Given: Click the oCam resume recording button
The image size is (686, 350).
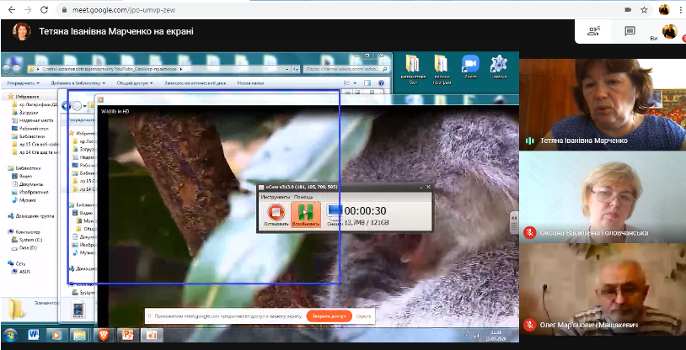Looking at the screenshot, I should (305, 215).
